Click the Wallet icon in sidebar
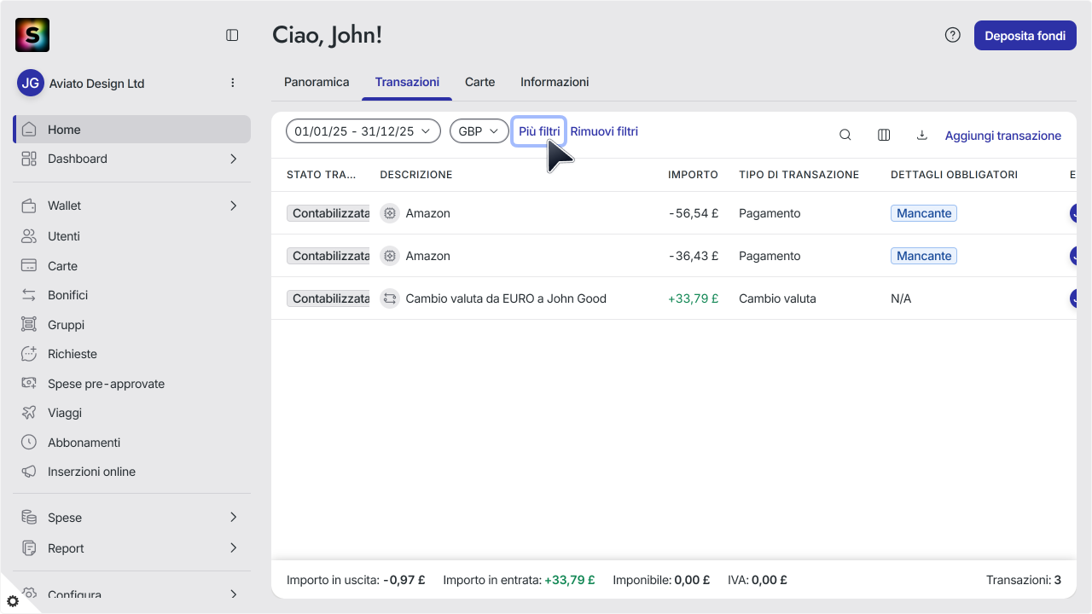This screenshot has width=1092, height=614. tap(29, 206)
